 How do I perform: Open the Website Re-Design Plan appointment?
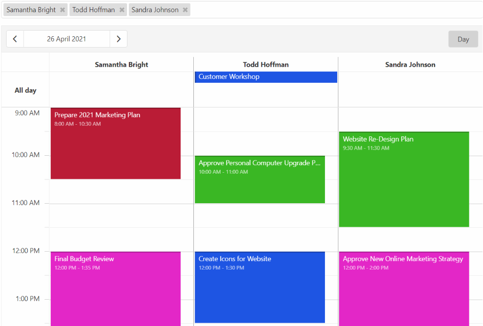404,180
